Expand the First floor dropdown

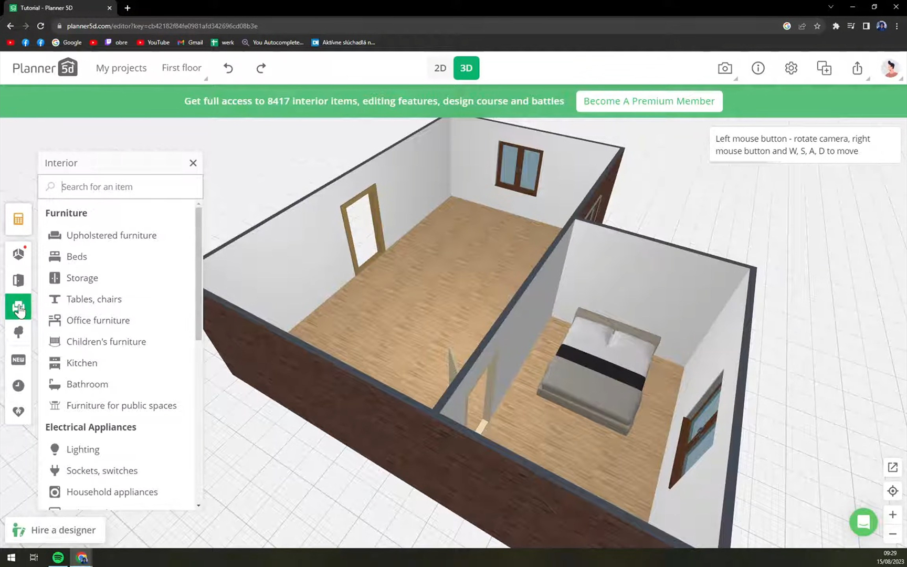click(182, 68)
